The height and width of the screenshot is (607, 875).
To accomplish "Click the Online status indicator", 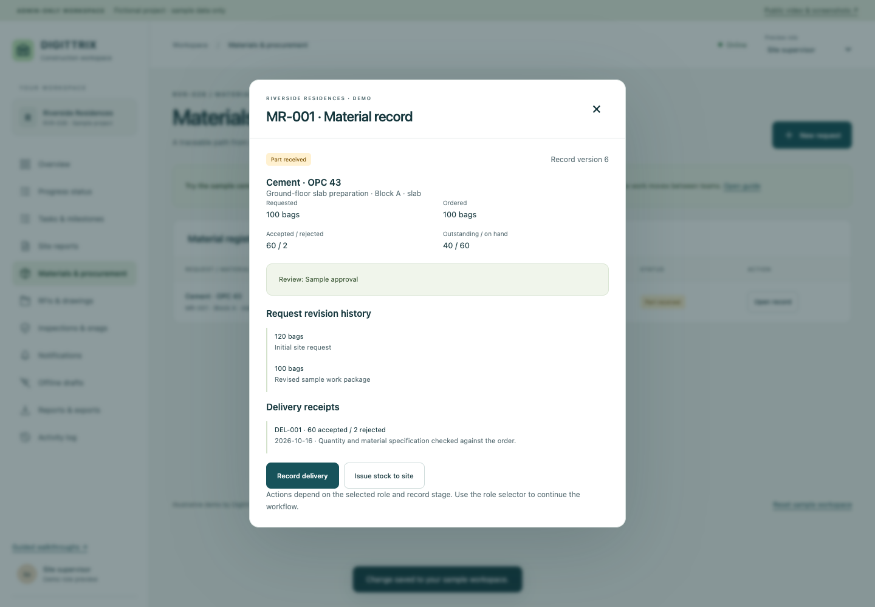I will click(x=732, y=45).
